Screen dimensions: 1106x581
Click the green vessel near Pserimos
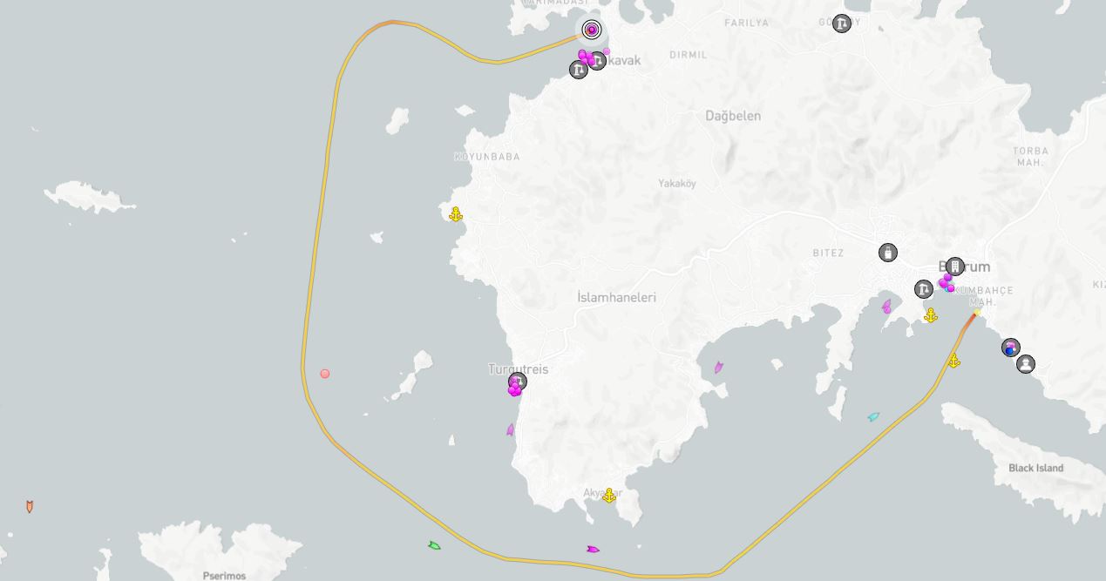coord(434,546)
